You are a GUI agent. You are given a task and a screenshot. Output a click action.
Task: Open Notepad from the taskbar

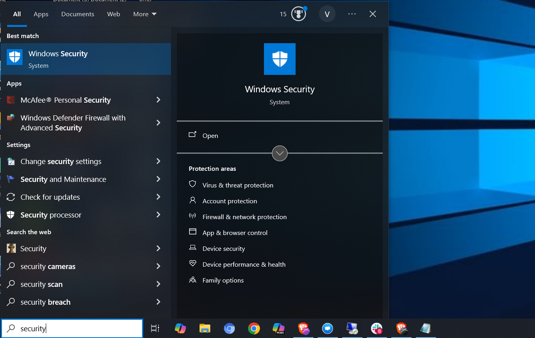426,328
